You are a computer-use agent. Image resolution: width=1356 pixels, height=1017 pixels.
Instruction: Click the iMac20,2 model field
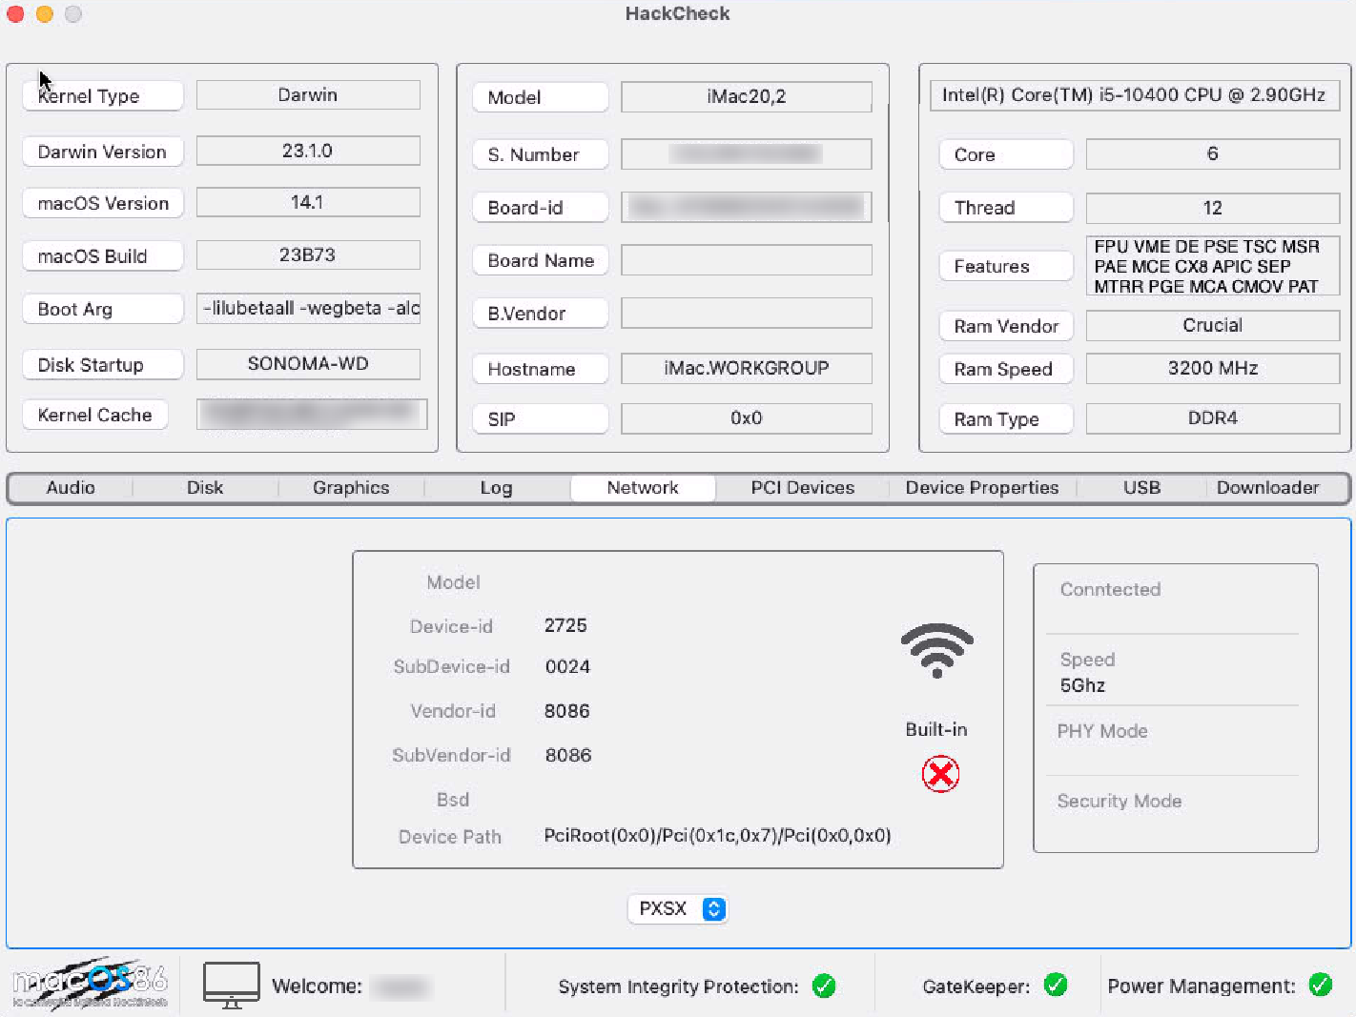coord(747,96)
